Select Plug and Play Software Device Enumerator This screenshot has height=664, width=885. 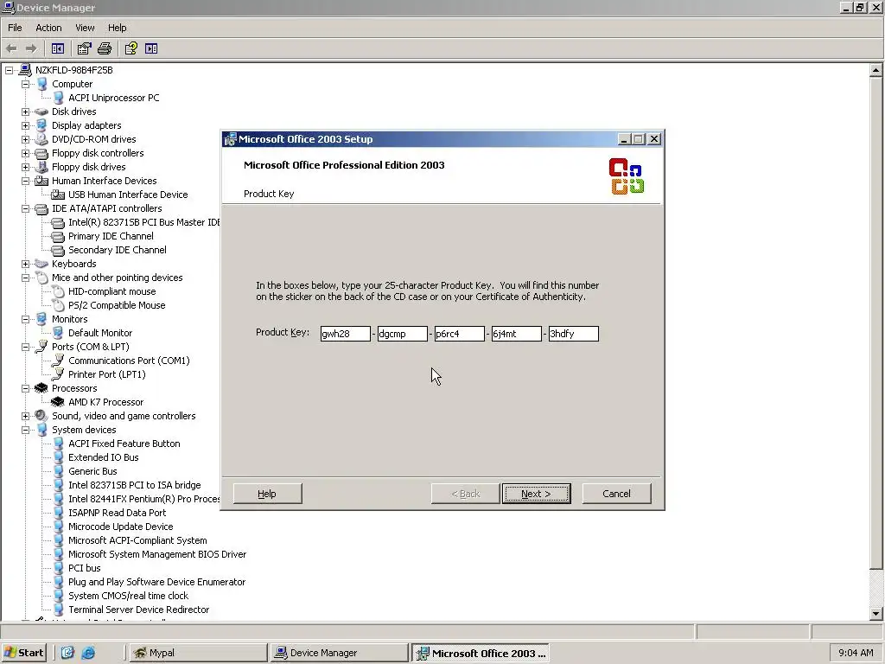[x=157, y=582]
